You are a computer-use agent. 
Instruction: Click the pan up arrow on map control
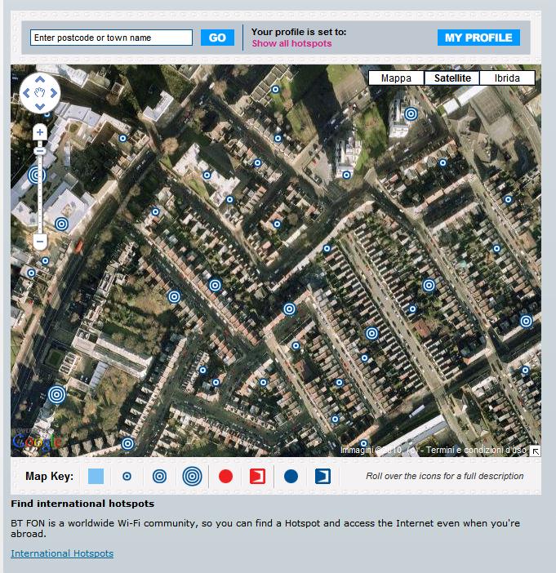click(40, 79)
